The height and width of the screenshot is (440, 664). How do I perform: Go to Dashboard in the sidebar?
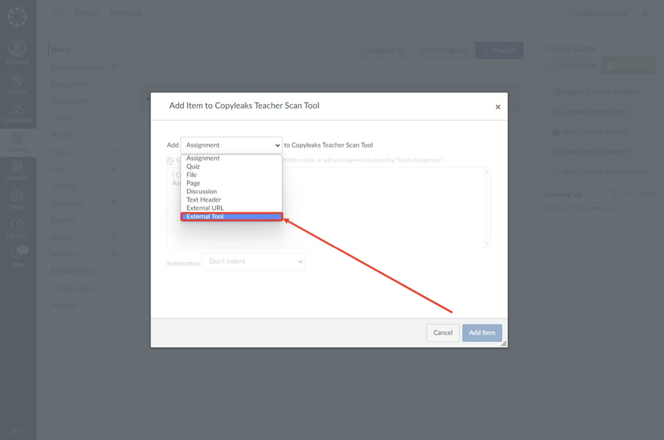(17, 114)
